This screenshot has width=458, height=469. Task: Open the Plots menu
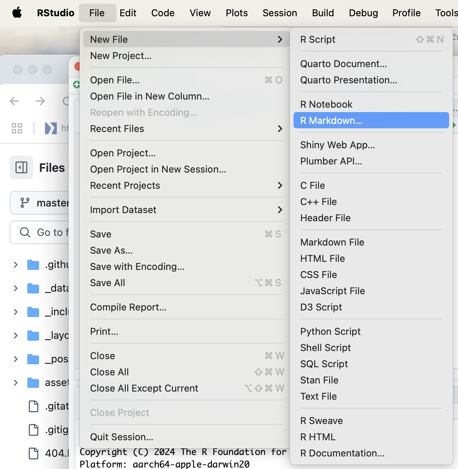point(237,13)
